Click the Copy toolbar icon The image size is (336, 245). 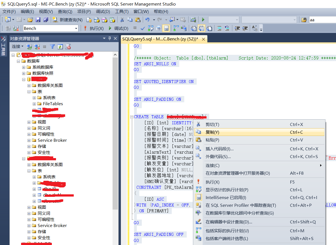tap(130, 20)
